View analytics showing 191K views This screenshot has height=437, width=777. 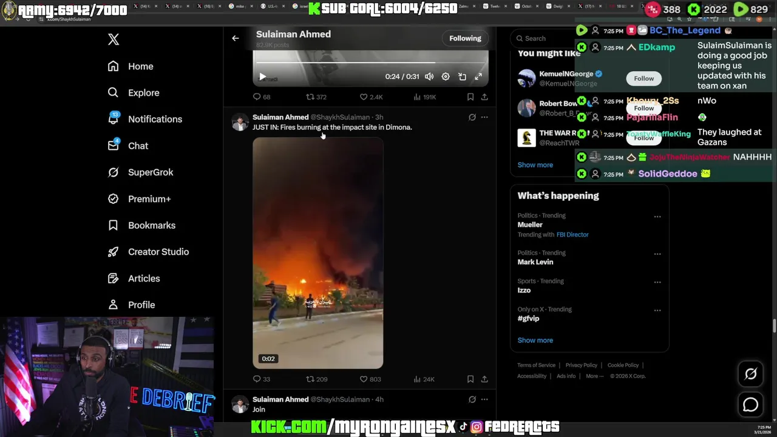(x=424, y=97)
